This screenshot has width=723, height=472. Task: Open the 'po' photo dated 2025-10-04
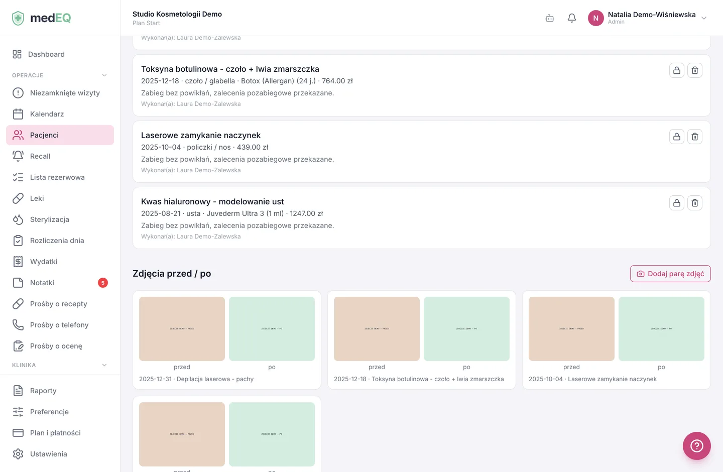pos(661,329)
